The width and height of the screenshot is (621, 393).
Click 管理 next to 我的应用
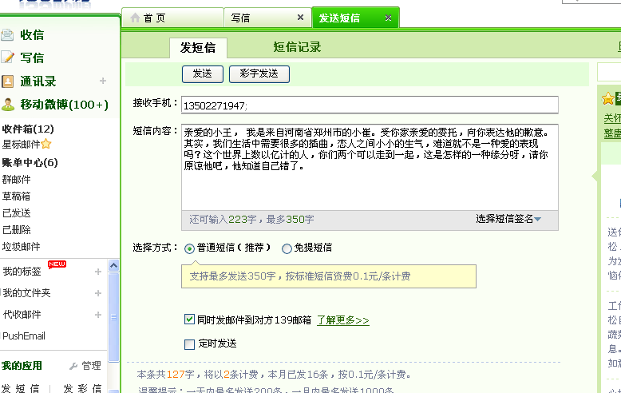coord(91,366)
